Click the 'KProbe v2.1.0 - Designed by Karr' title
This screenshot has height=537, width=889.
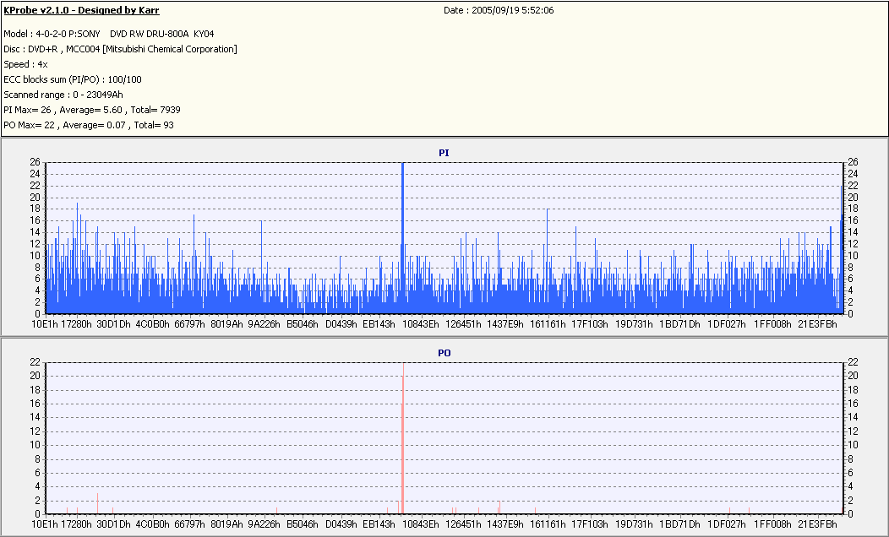tap(81, 10)
